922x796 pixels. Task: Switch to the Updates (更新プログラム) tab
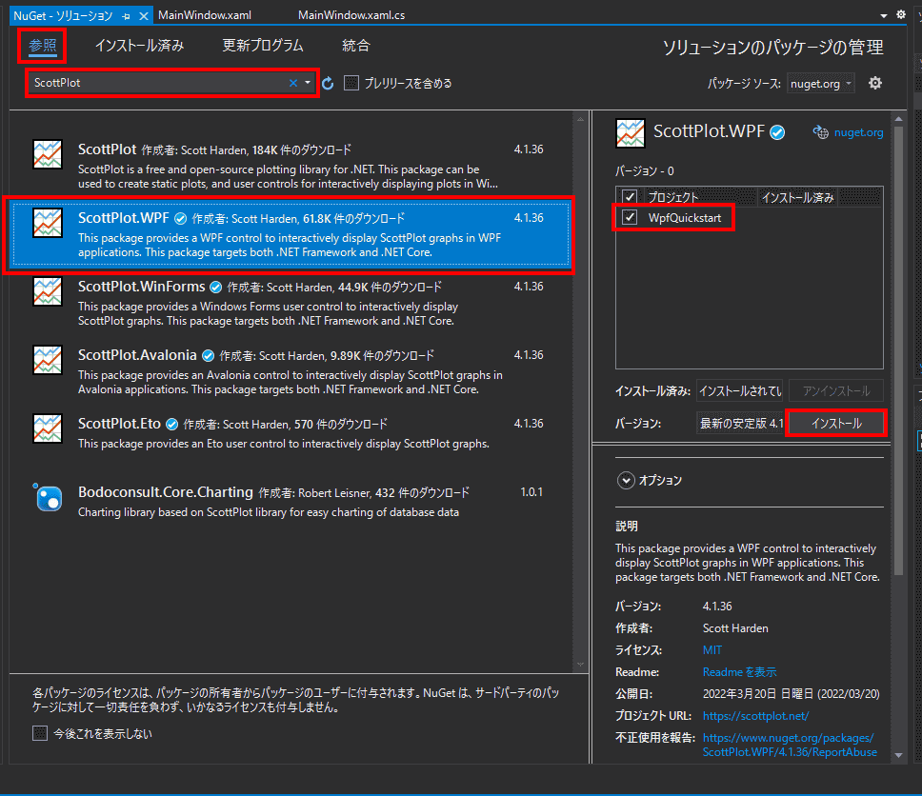point(262,46)
